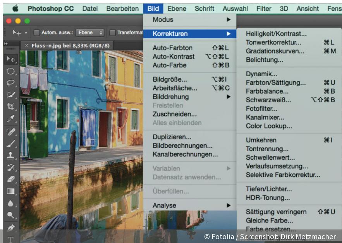Select the Healing Brush tool

[10, 132]
